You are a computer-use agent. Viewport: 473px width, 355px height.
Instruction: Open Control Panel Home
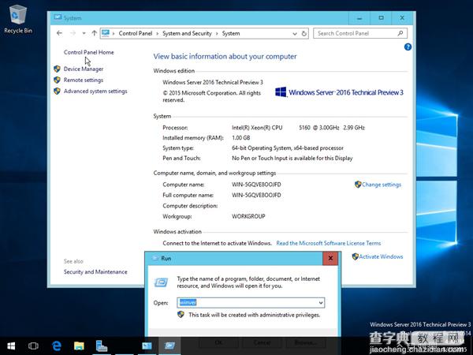pos(88,52)
